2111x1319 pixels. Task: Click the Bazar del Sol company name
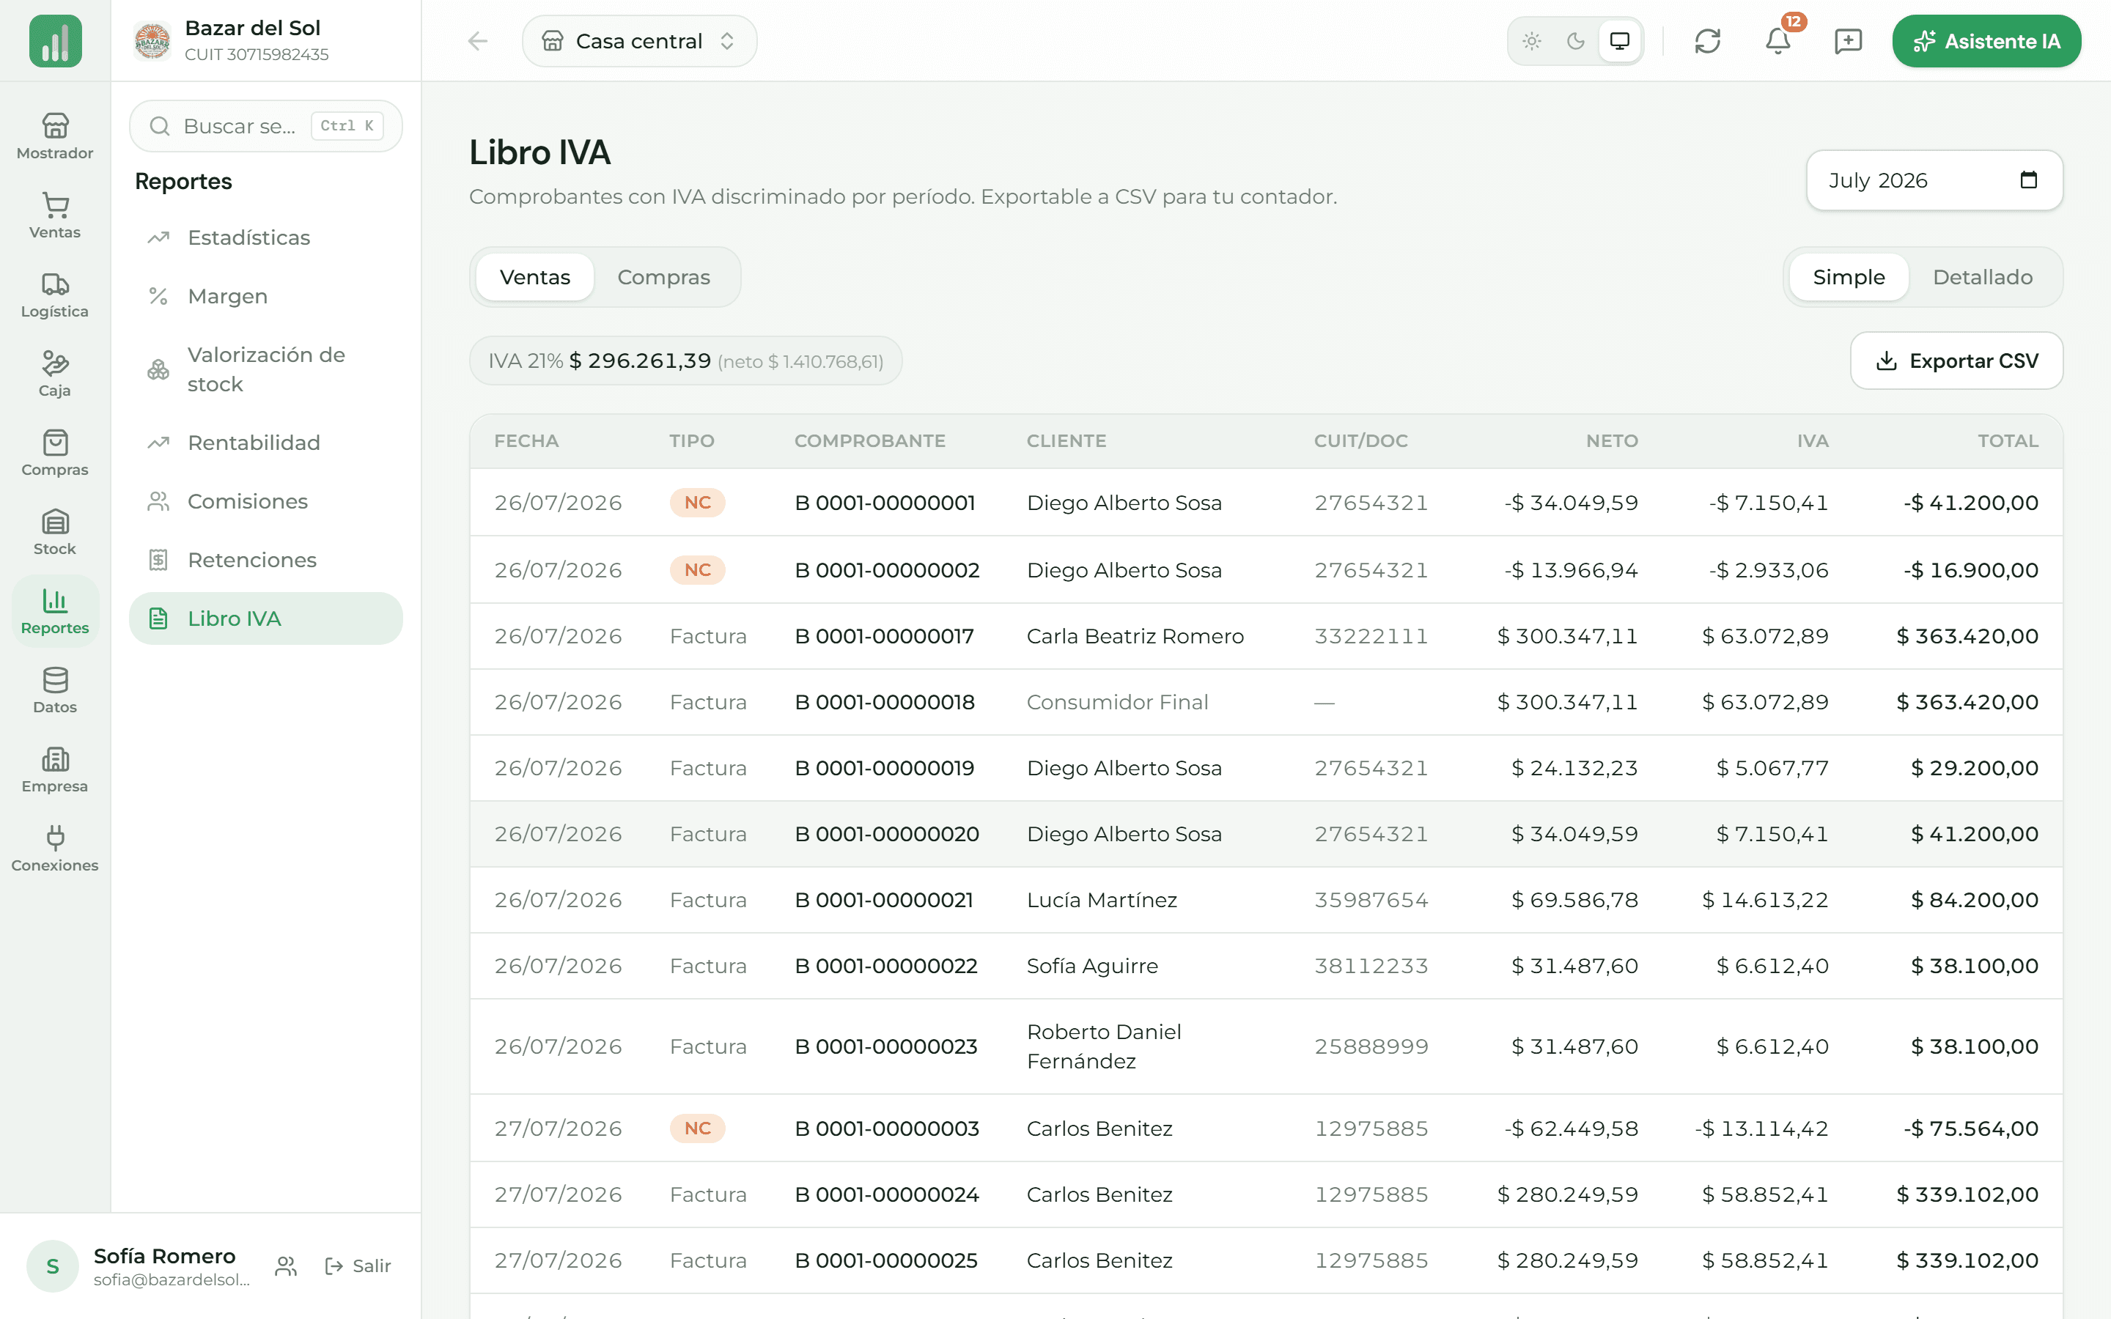coord(253,28)
